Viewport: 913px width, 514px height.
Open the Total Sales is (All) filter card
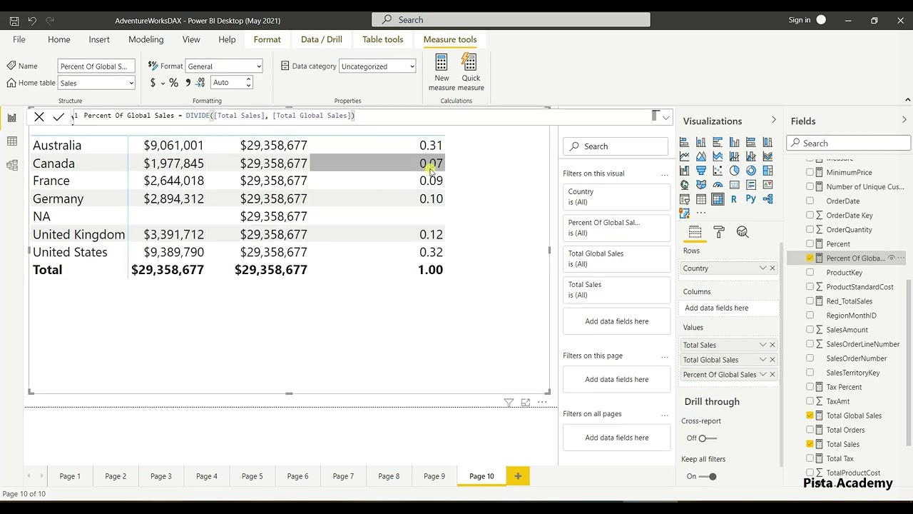coord(617,290)
